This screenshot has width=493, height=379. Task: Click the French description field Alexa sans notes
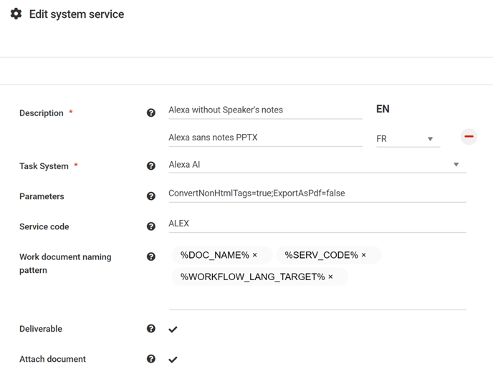(265, 138)
